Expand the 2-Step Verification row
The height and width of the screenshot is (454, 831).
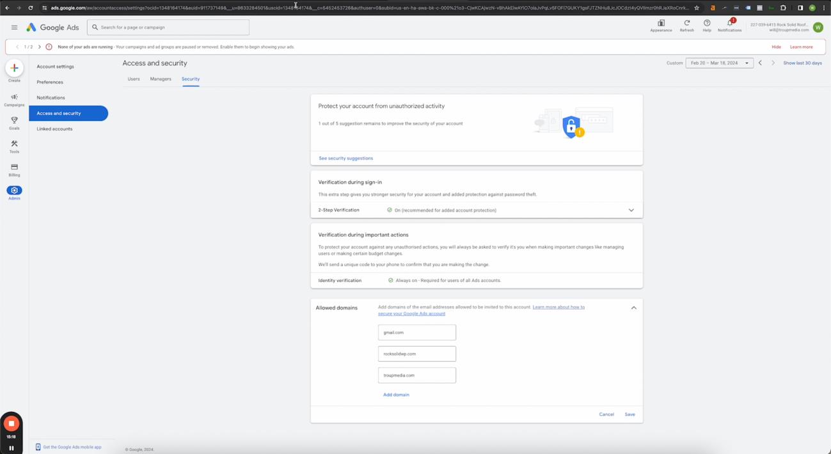tap(477, 210)
